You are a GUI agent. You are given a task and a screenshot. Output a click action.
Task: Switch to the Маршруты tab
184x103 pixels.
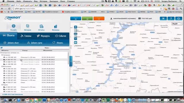point(43,36)
